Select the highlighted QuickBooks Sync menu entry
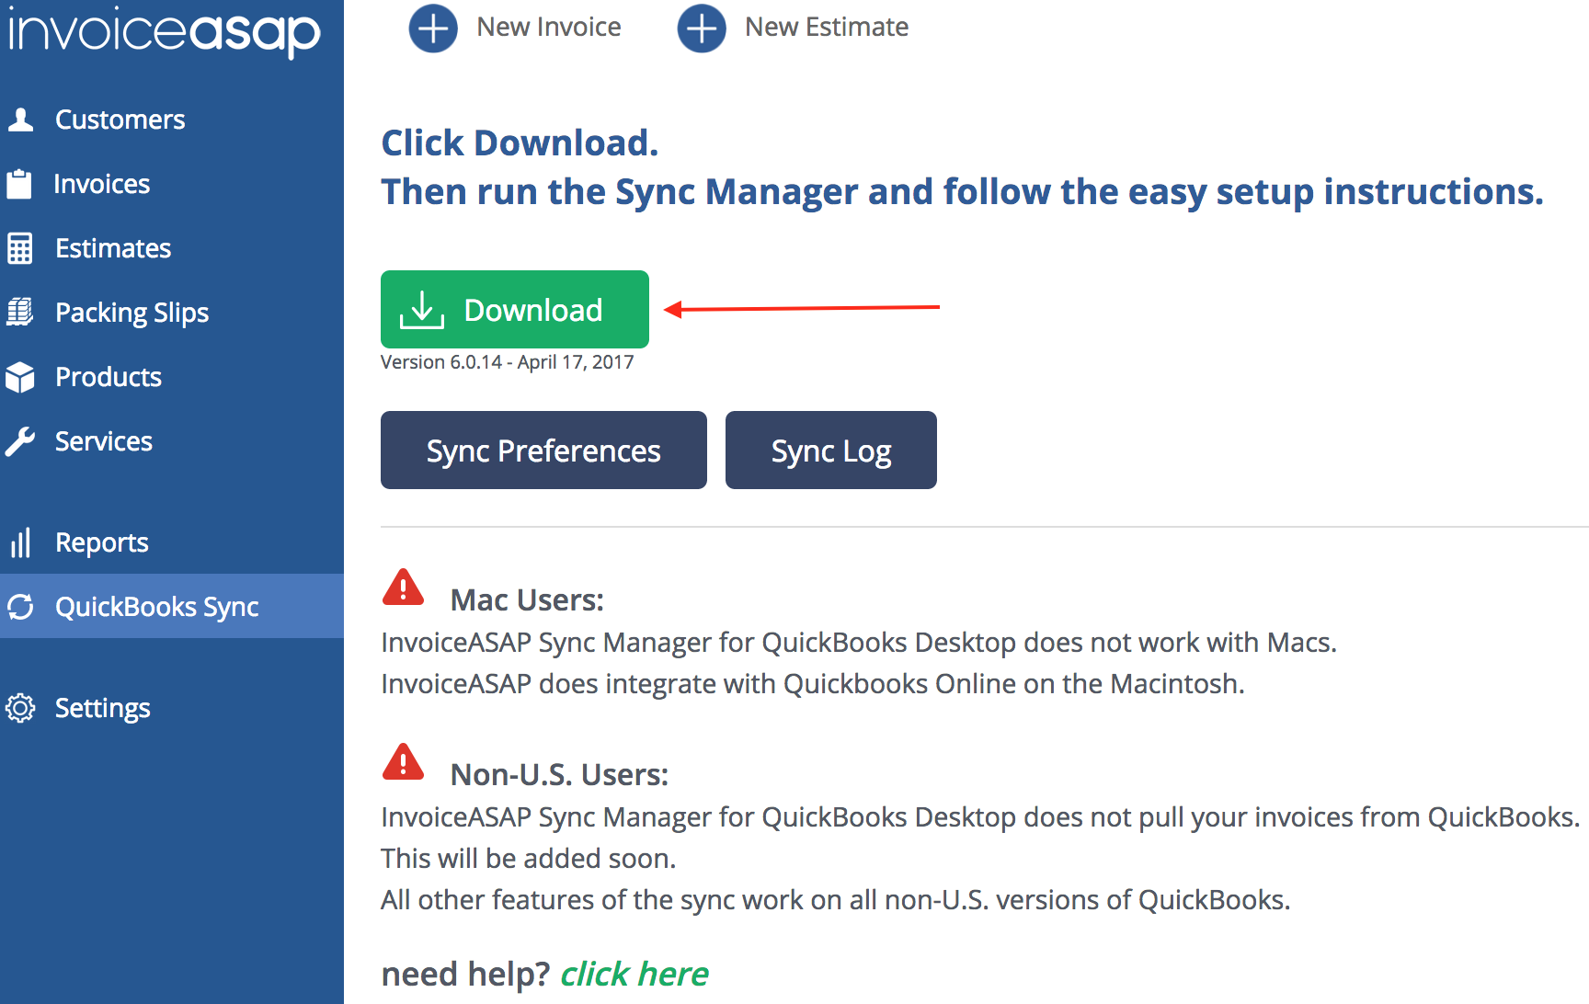1589x1004 pixels. pyautogui.click(x=156, y=606)
